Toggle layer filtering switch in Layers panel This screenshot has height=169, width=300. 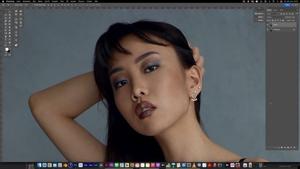297,13
